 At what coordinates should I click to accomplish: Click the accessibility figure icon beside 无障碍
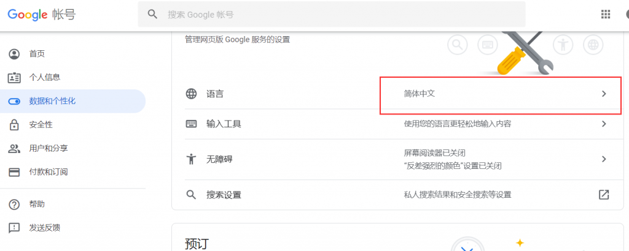pyautogui.click(x=192, y=159)
